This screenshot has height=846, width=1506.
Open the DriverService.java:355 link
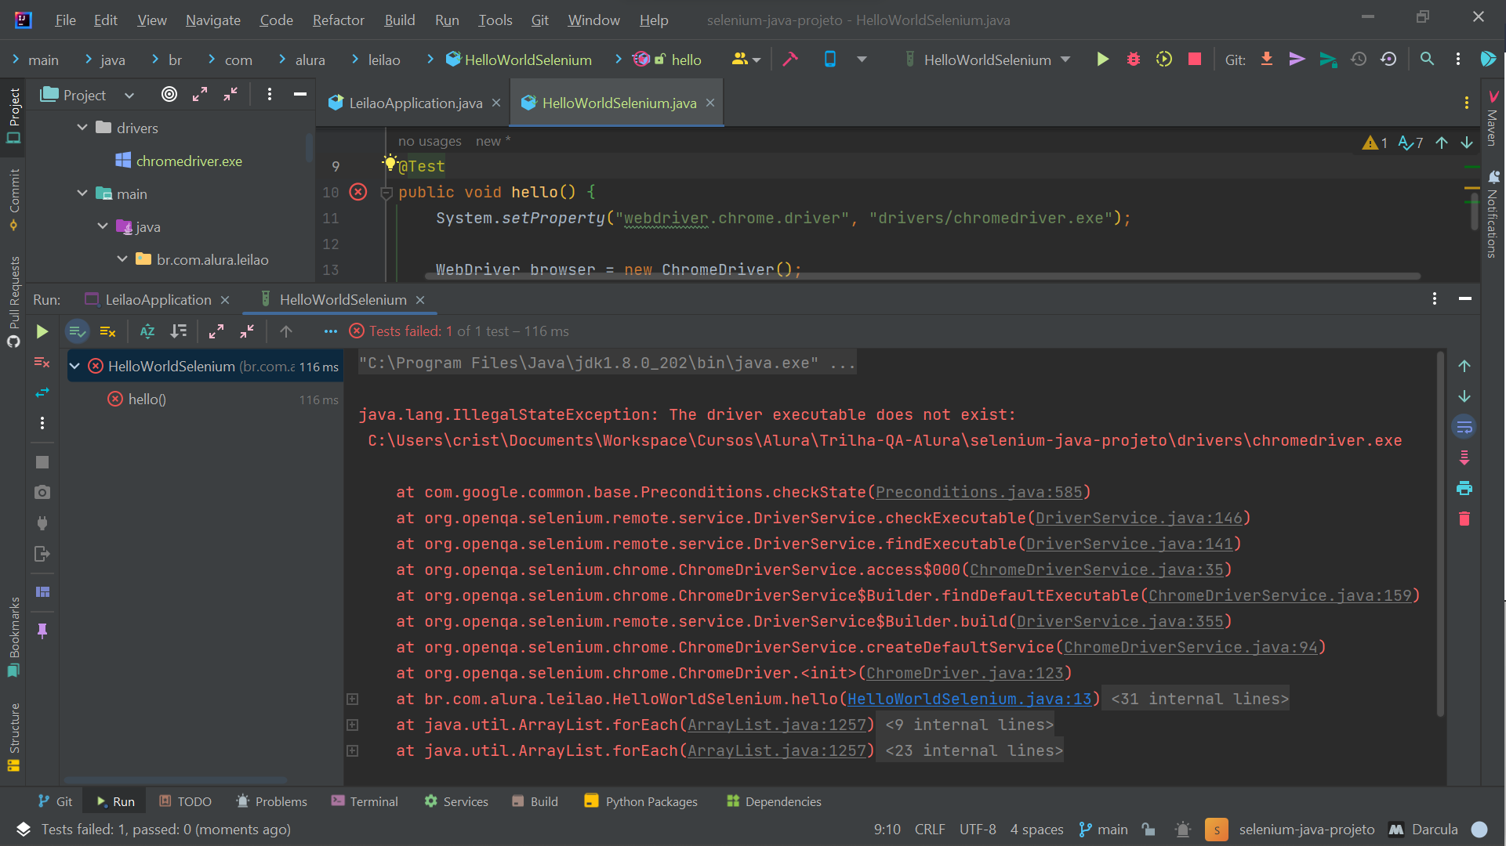(x=1120, y=621)
